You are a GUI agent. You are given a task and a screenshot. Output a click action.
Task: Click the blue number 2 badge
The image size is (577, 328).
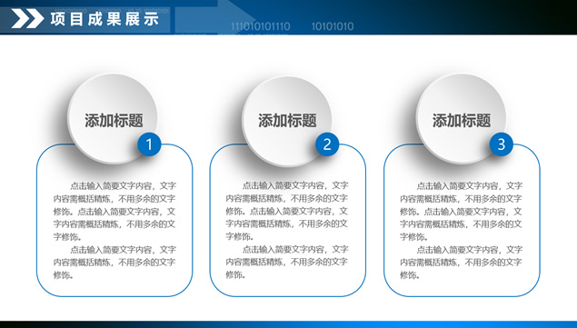(327, 144)
